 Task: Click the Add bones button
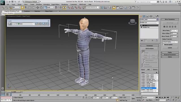click(x=148, y=69)
